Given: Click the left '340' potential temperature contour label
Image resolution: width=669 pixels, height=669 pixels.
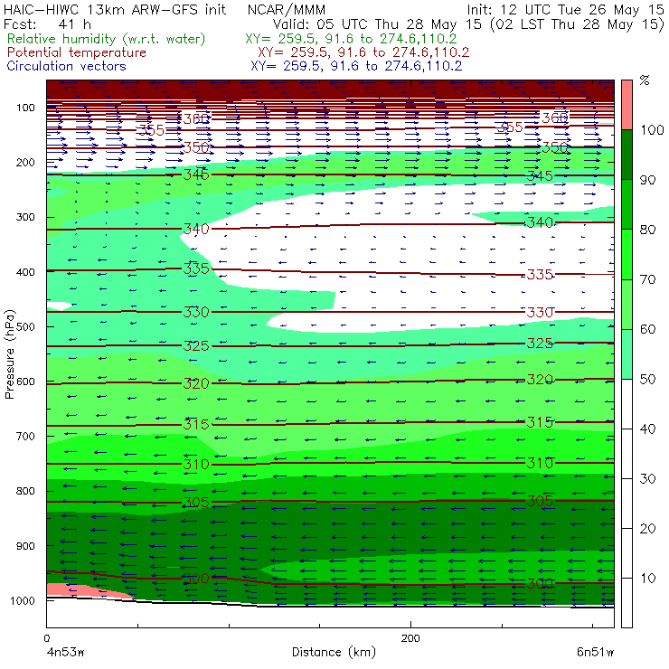Looking at the screenshot, I should pos(196,229).
